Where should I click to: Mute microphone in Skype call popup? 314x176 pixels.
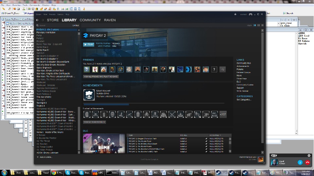click(300, 162)
